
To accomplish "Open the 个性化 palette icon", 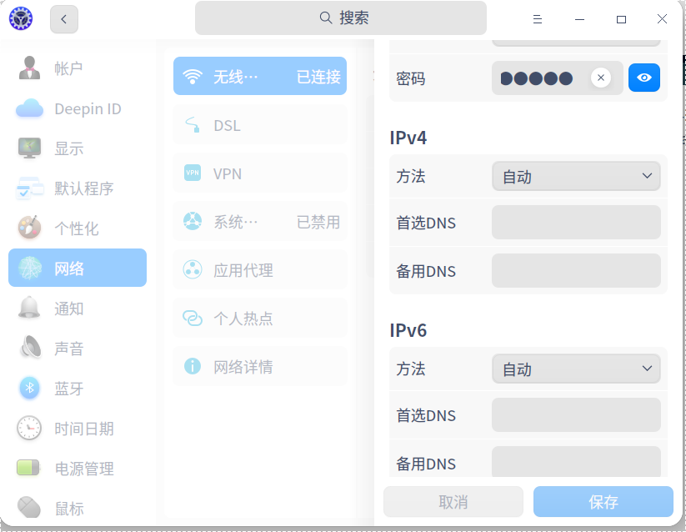I will [29, 228].
